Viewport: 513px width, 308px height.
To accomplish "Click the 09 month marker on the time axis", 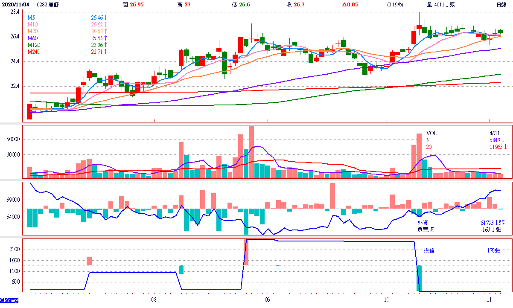I will point(267,299).
